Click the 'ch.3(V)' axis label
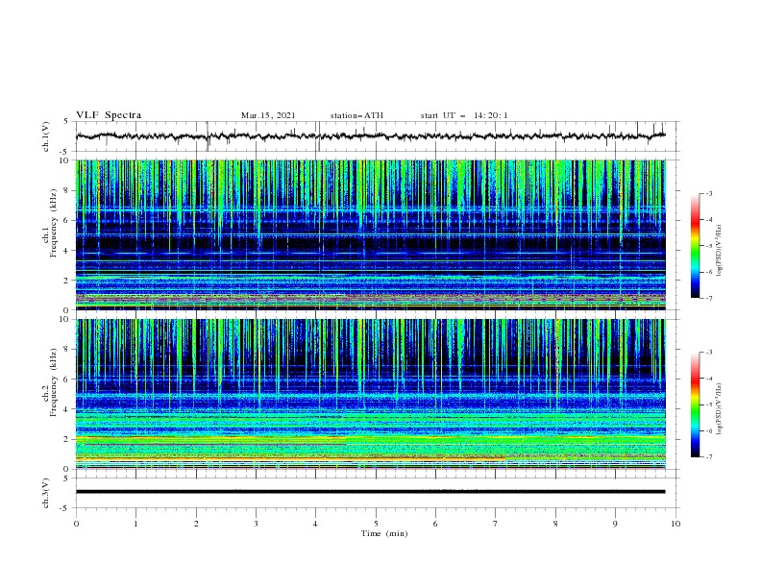Screen dimensions: 761x588 point(46,493)
